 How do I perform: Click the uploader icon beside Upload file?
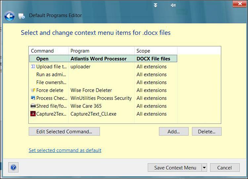33,66
